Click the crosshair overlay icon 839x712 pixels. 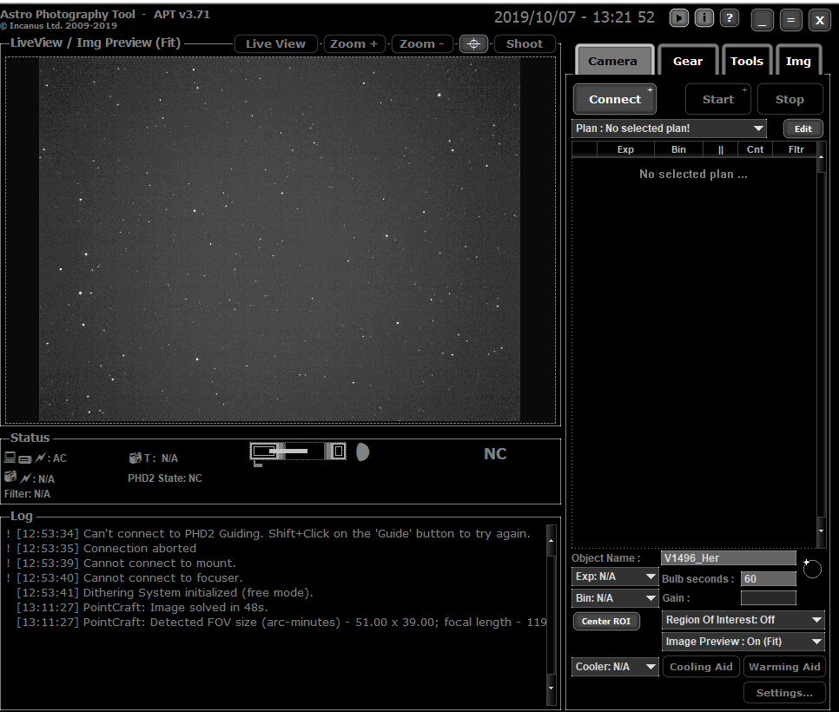(x=473, y=44)
